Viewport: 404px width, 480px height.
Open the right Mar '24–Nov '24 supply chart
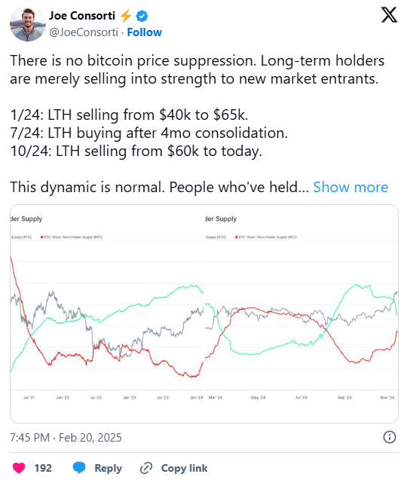[301, 313]
